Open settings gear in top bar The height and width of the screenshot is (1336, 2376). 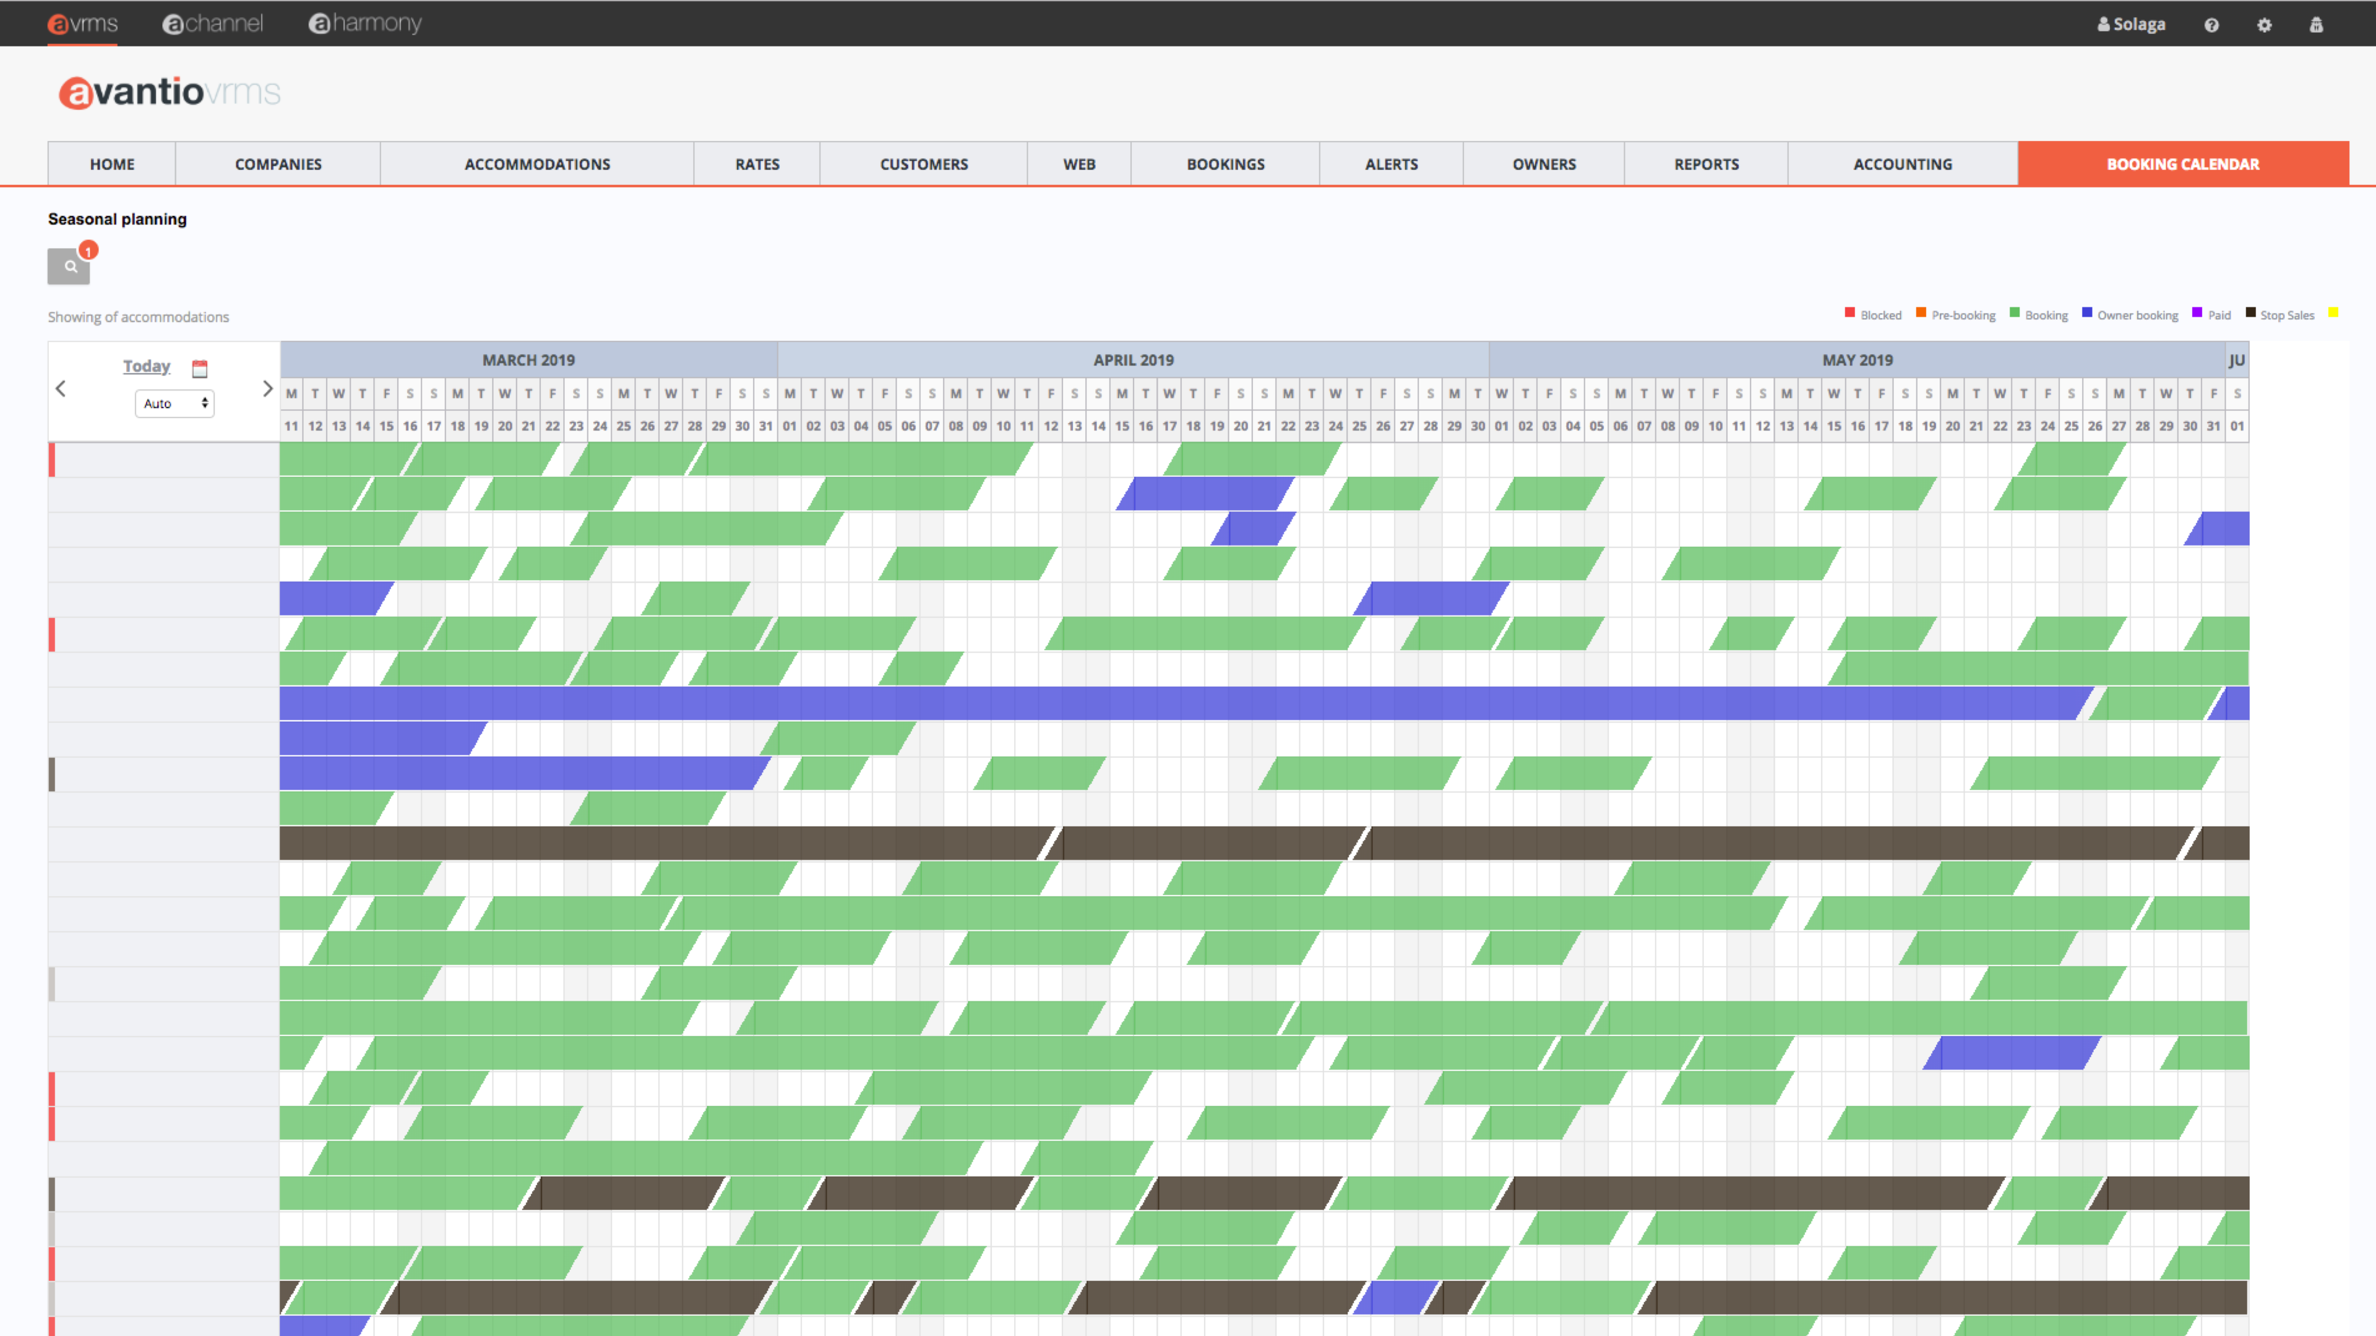[x=2265, y=25]
